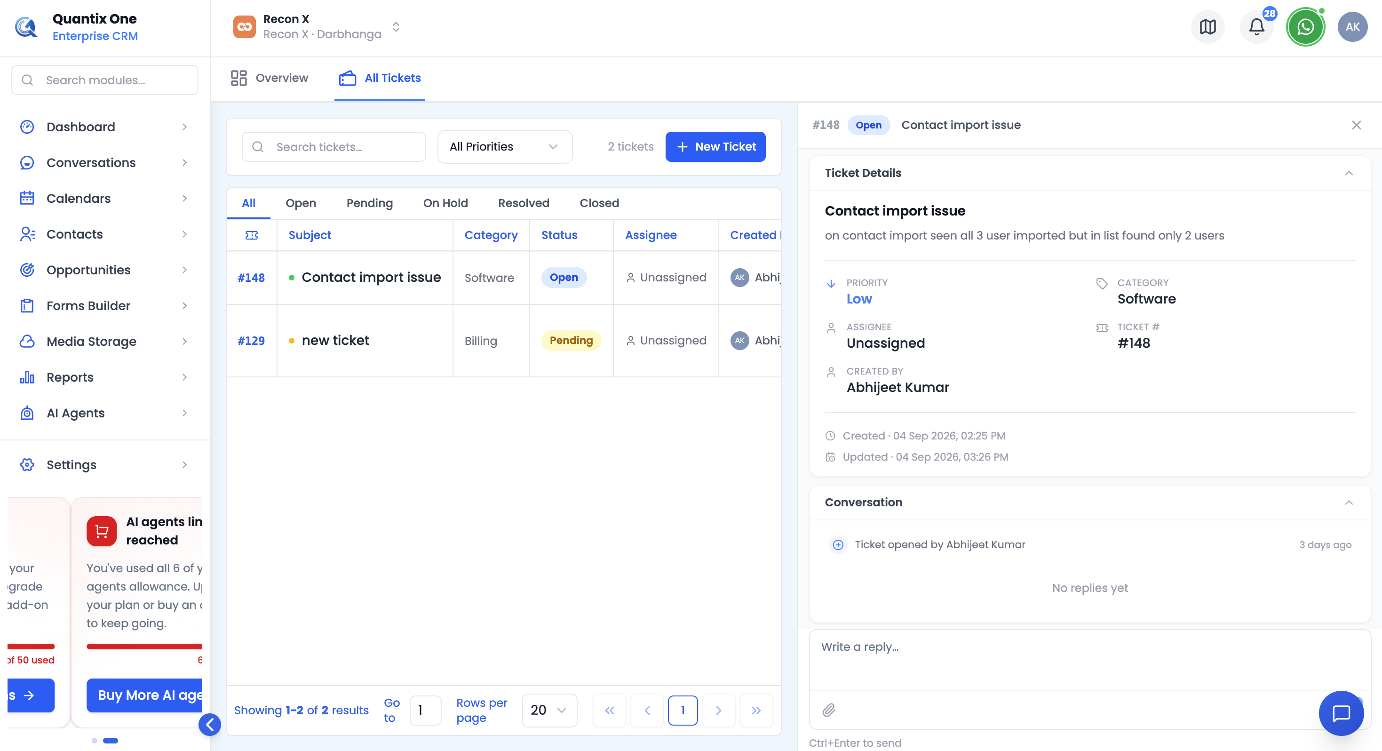Click the second carousel dot indicator
This screenshot has height=751, width=1382.
pos(111,741)
